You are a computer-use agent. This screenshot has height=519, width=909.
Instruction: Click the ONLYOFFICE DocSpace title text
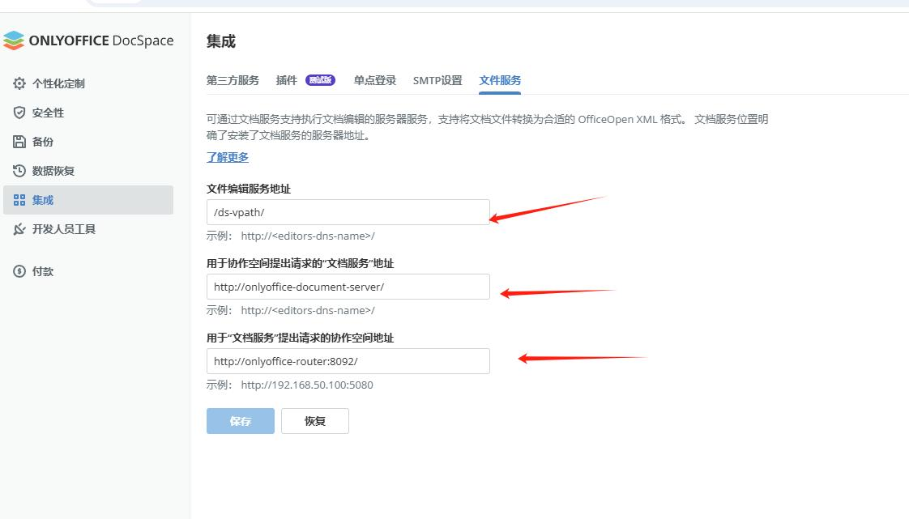pos(101,40)
